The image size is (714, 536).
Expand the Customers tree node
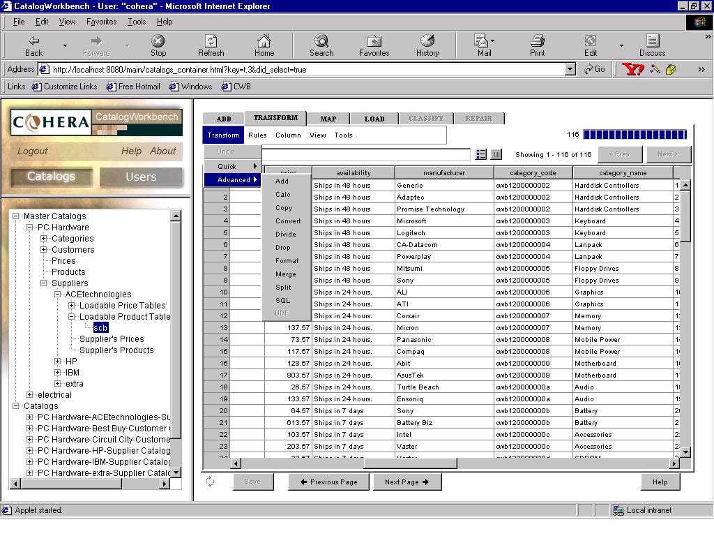click(x=44, y=249)
